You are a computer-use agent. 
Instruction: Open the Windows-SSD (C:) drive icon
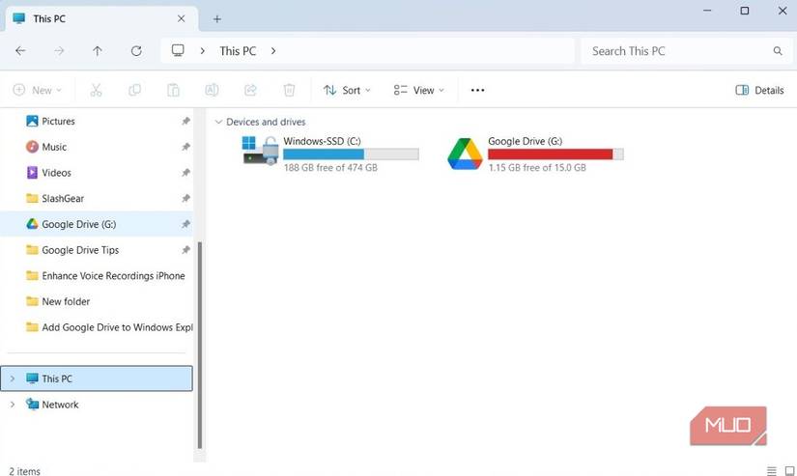pyautogui.click(x=260, y=151)
